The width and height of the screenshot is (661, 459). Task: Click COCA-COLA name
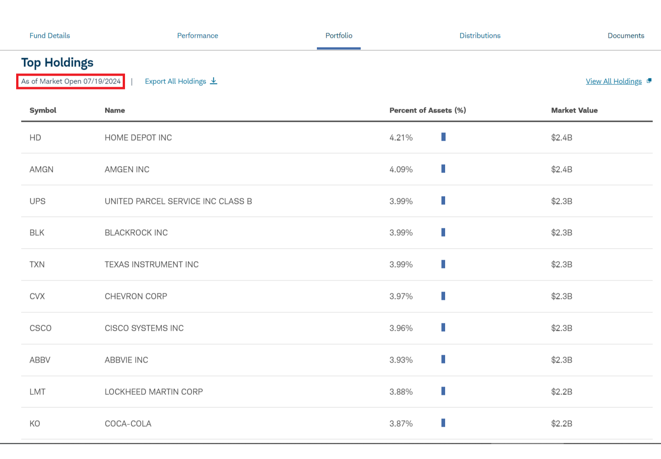[x=128, y=423]
